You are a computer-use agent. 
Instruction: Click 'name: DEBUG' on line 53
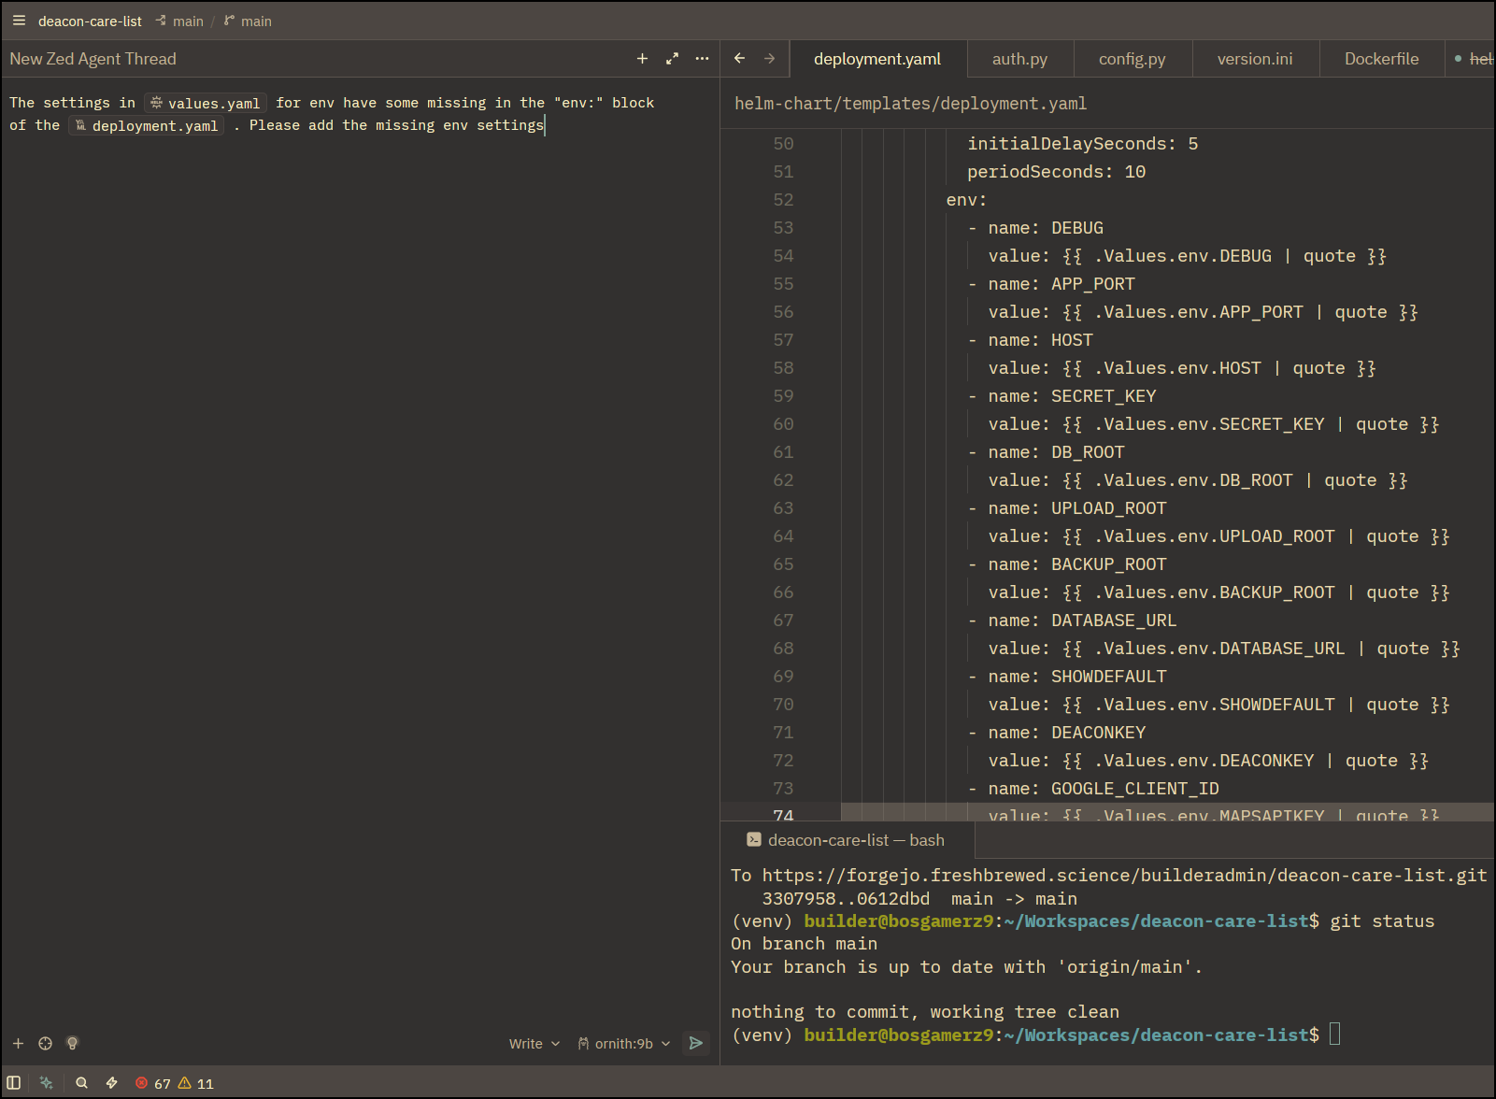(x=1046, y=228)
